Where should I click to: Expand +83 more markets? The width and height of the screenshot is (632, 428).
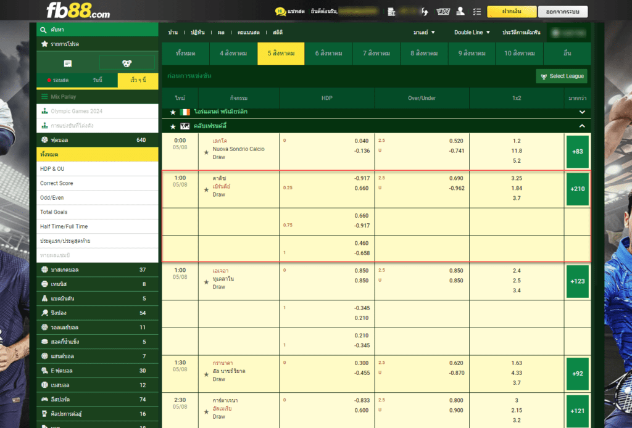(578, 151)
